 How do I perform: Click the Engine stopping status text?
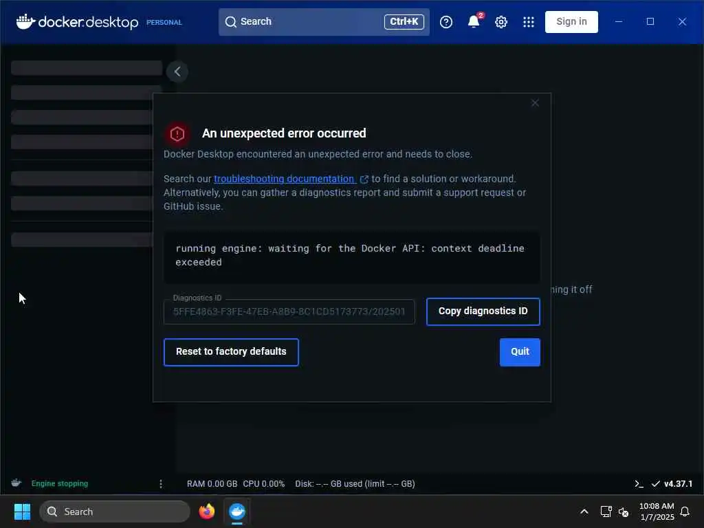60,483
